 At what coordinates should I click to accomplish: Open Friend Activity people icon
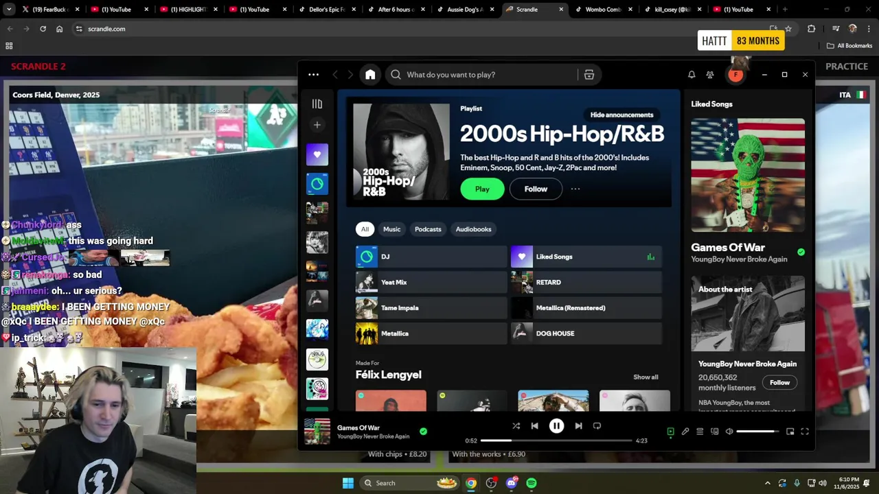click(x=710, y=75)
